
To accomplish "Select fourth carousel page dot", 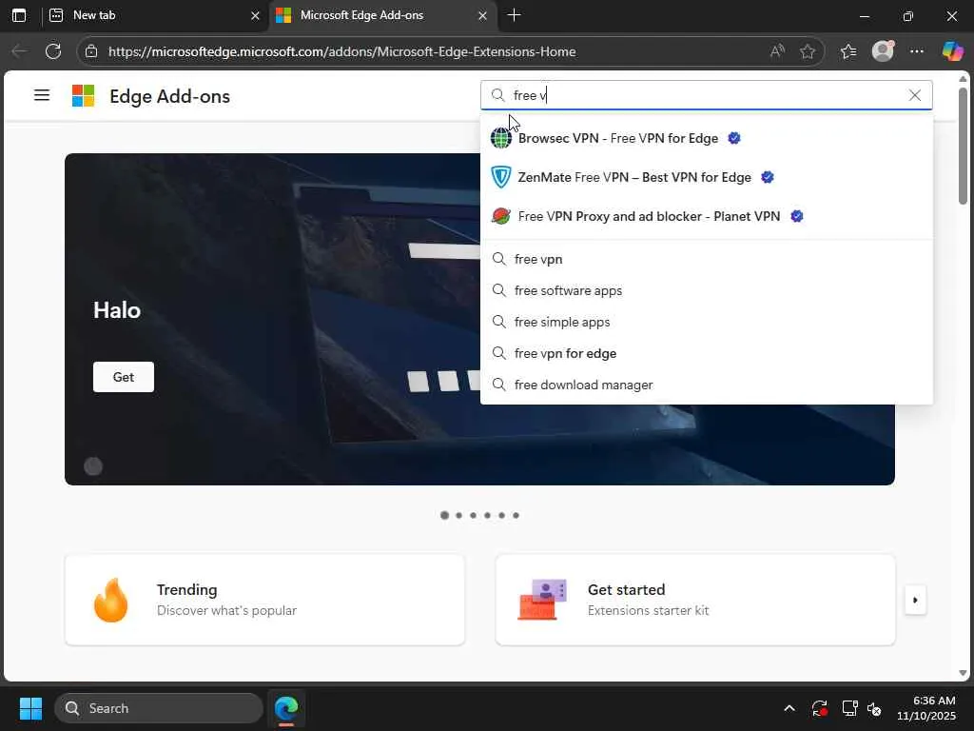I will [x=488, y=515].
